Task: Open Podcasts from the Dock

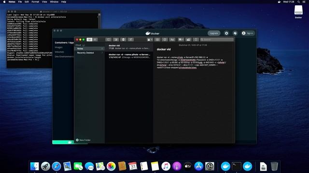Action: point(177,166)
